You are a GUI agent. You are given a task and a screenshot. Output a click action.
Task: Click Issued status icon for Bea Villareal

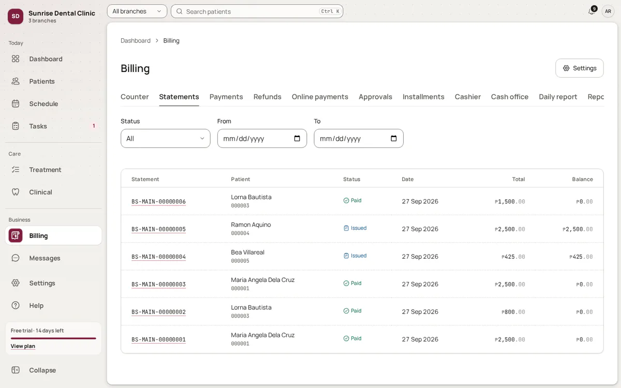[x=346, y=256]
